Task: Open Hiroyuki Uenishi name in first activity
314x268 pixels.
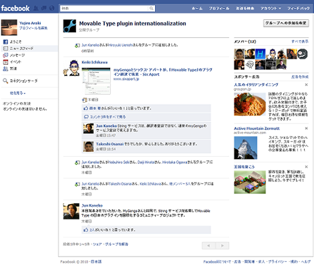Action: pos(120,45)
